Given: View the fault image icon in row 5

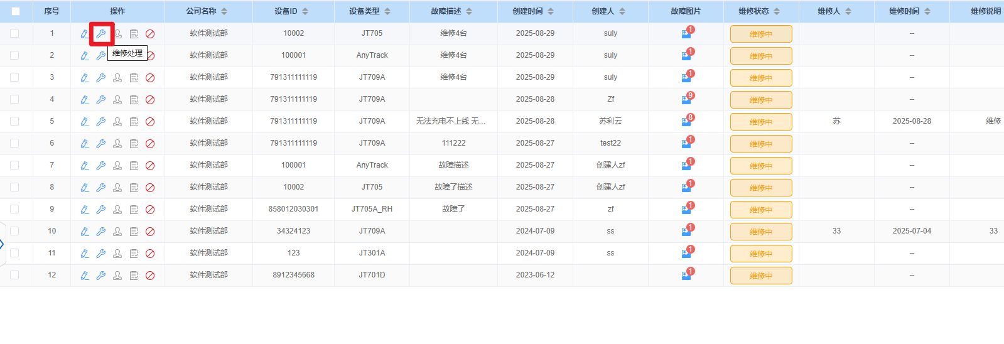Looking at the screenshot, I should tap(686, 122).
